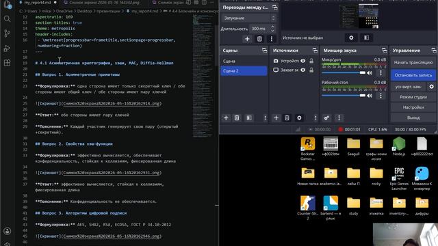Open VS Code Explorer in activity bar

(x=7, y=5)
